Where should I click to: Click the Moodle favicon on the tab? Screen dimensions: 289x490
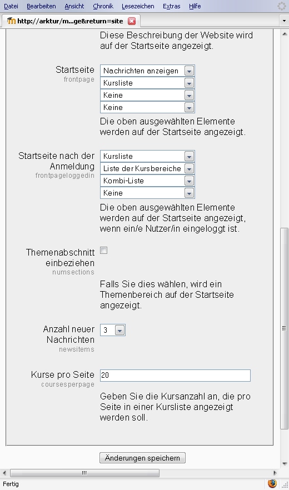[11, 21]
